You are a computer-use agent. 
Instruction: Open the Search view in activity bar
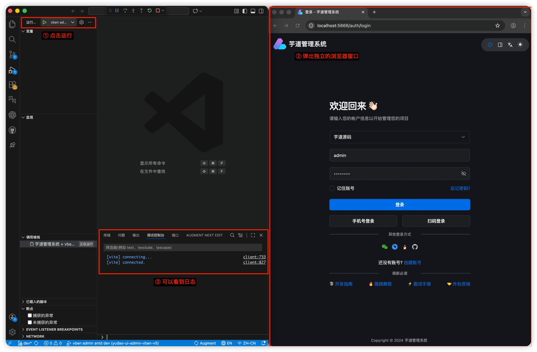pos(12,39)
